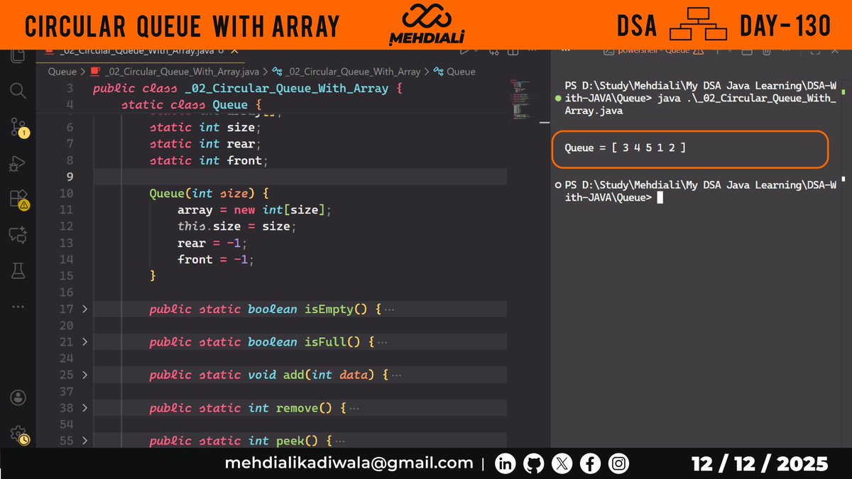Image resolution: width=852 pixels, height=479 pixels.
Task: Click 'this.size = size;' statement
Action: [x=237, y=226]
